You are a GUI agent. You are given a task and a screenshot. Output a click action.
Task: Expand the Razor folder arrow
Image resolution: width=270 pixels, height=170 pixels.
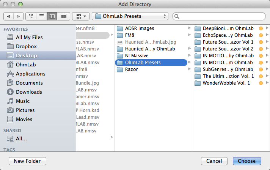point(189,69)
